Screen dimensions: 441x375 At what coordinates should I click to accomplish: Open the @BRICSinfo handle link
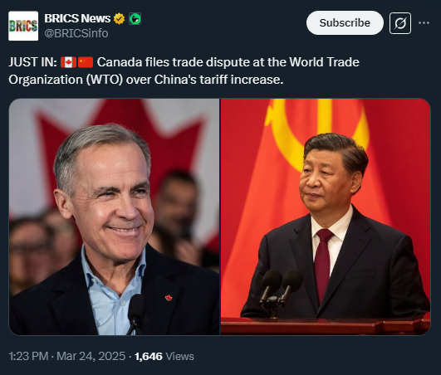76,33
